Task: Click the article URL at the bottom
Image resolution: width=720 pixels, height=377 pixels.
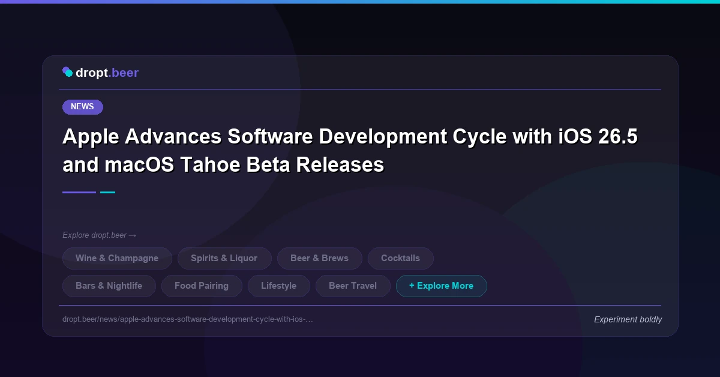Action: 188,319
